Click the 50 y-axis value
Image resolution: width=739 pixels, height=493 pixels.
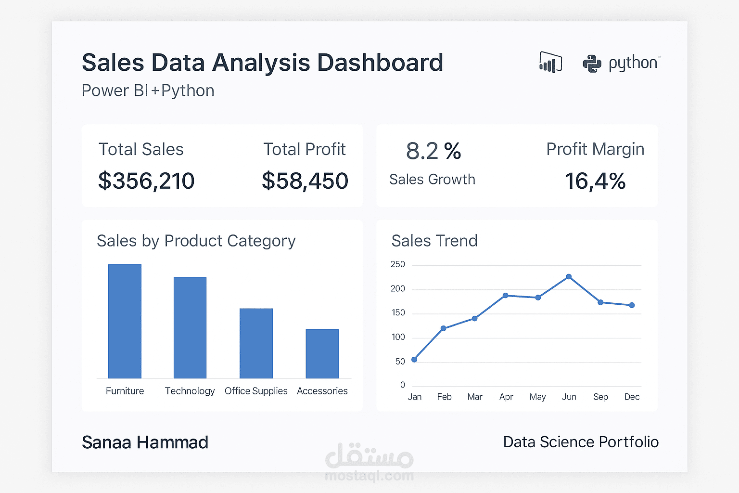coord(400,362)
